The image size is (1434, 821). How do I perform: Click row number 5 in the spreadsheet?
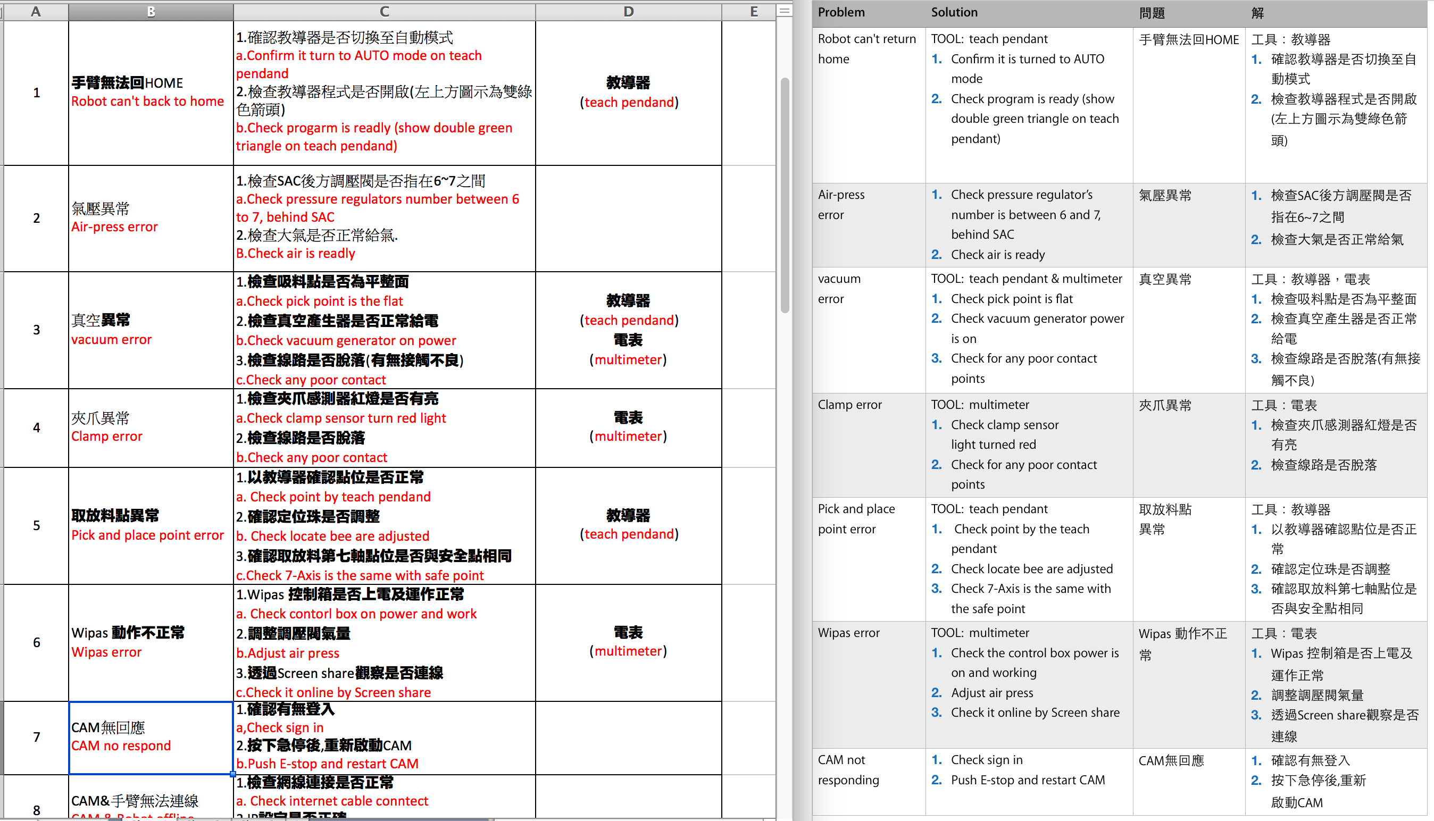36,525
